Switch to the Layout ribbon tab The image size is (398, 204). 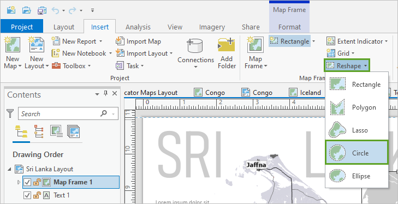[64, 27]
